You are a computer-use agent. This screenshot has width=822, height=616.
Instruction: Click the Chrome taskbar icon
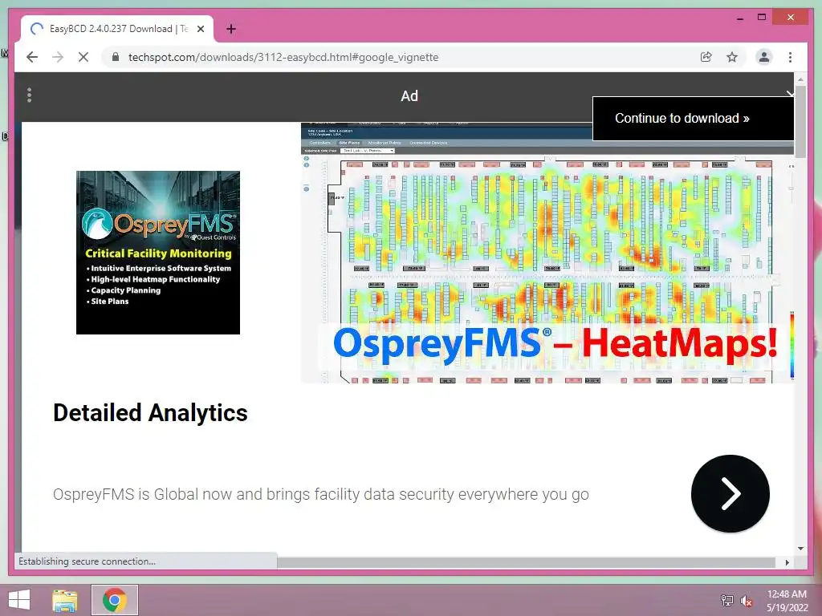[x=115, y=600]
